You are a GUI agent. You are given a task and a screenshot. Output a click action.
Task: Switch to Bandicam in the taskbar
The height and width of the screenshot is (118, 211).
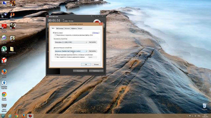(30, 116)
